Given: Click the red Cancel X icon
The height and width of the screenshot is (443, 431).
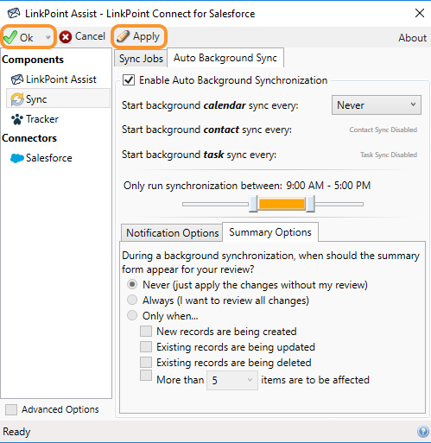Looking at the screenshot, I should [66, 37].
